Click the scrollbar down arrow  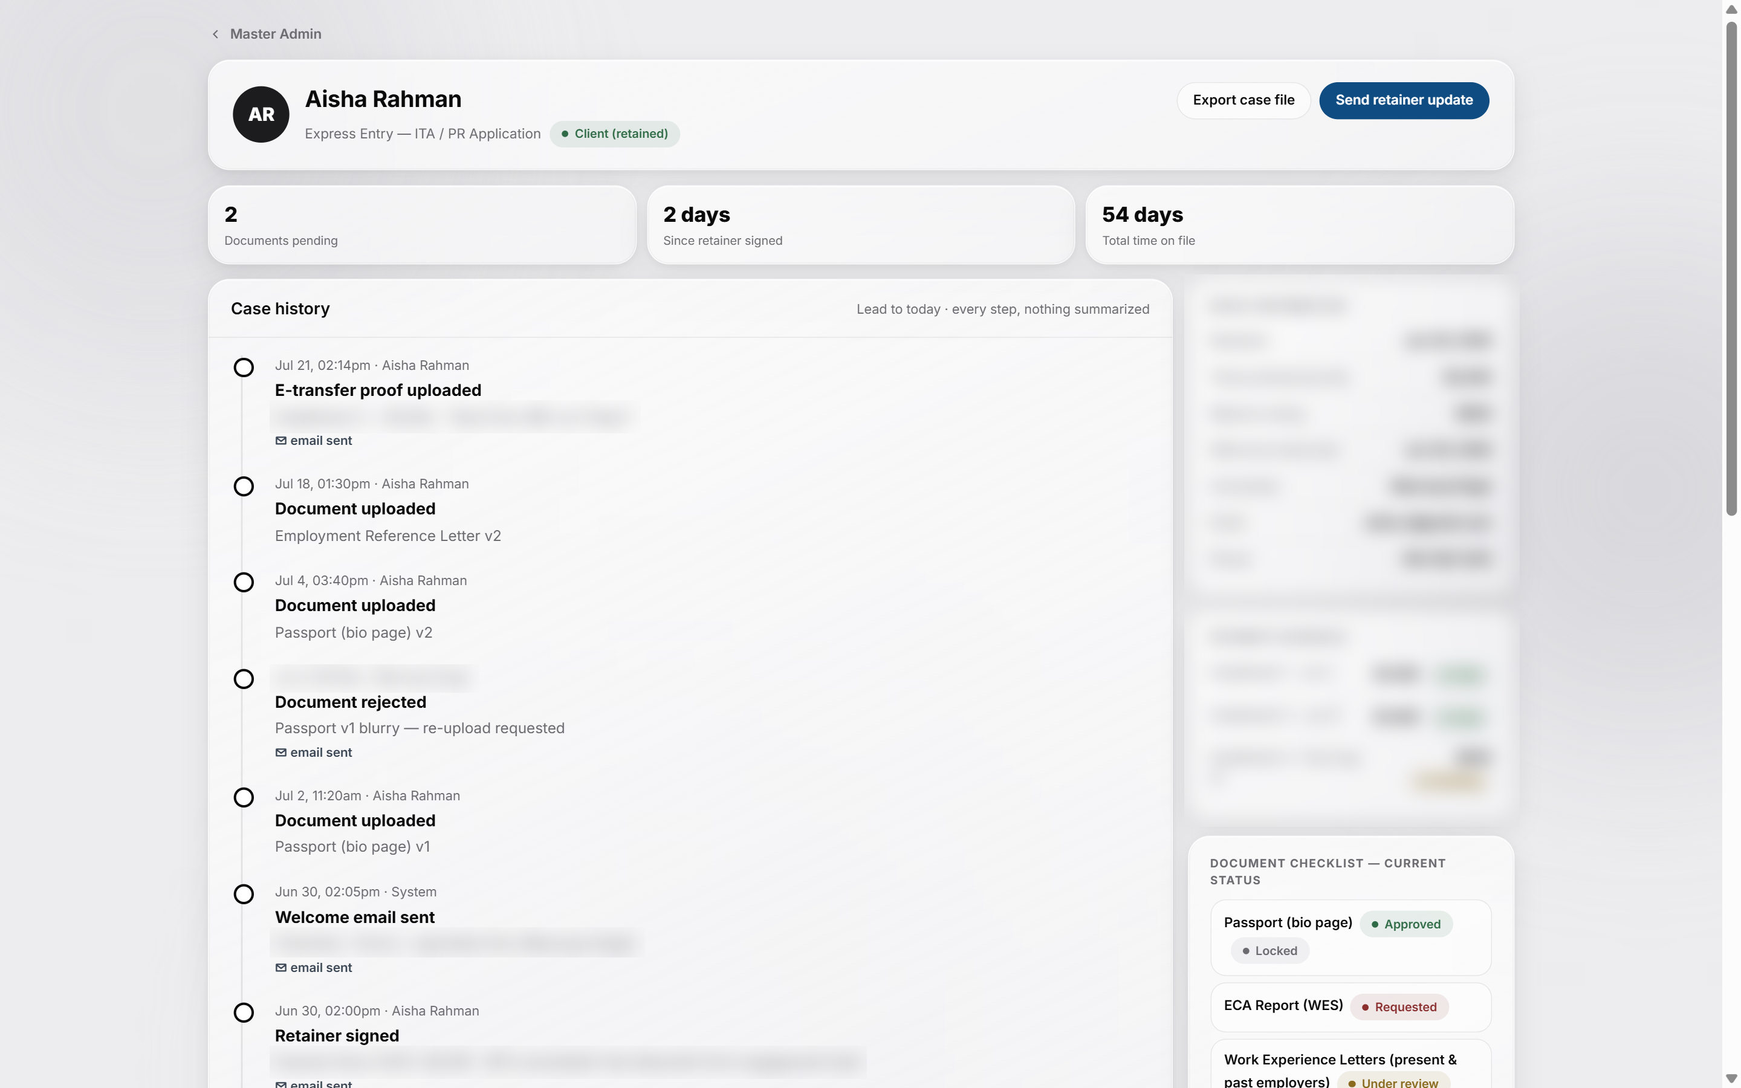[x=1731, y=1079]
